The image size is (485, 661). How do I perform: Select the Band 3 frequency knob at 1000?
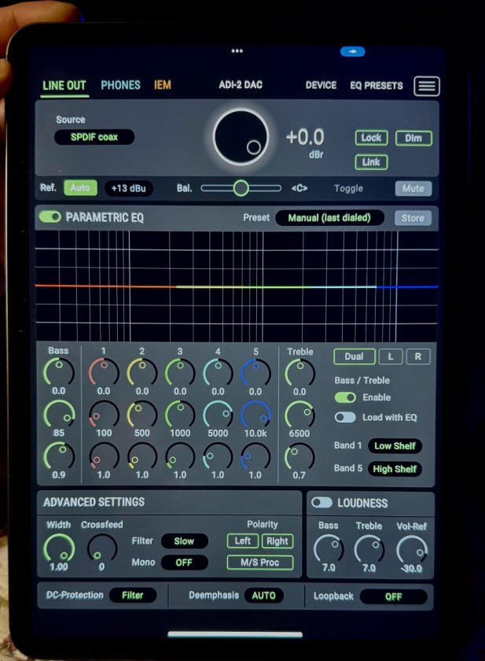point(180,414)
